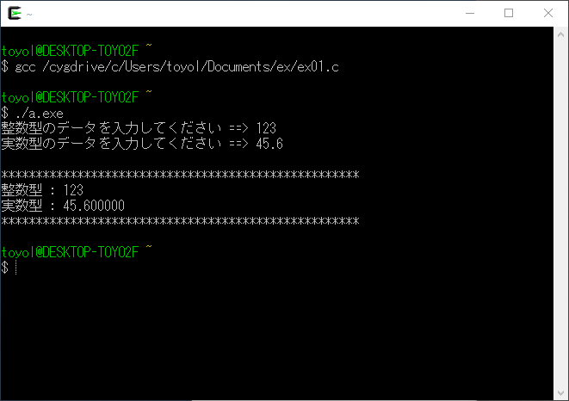Click the gcc compile command line

tap(170, 67)
